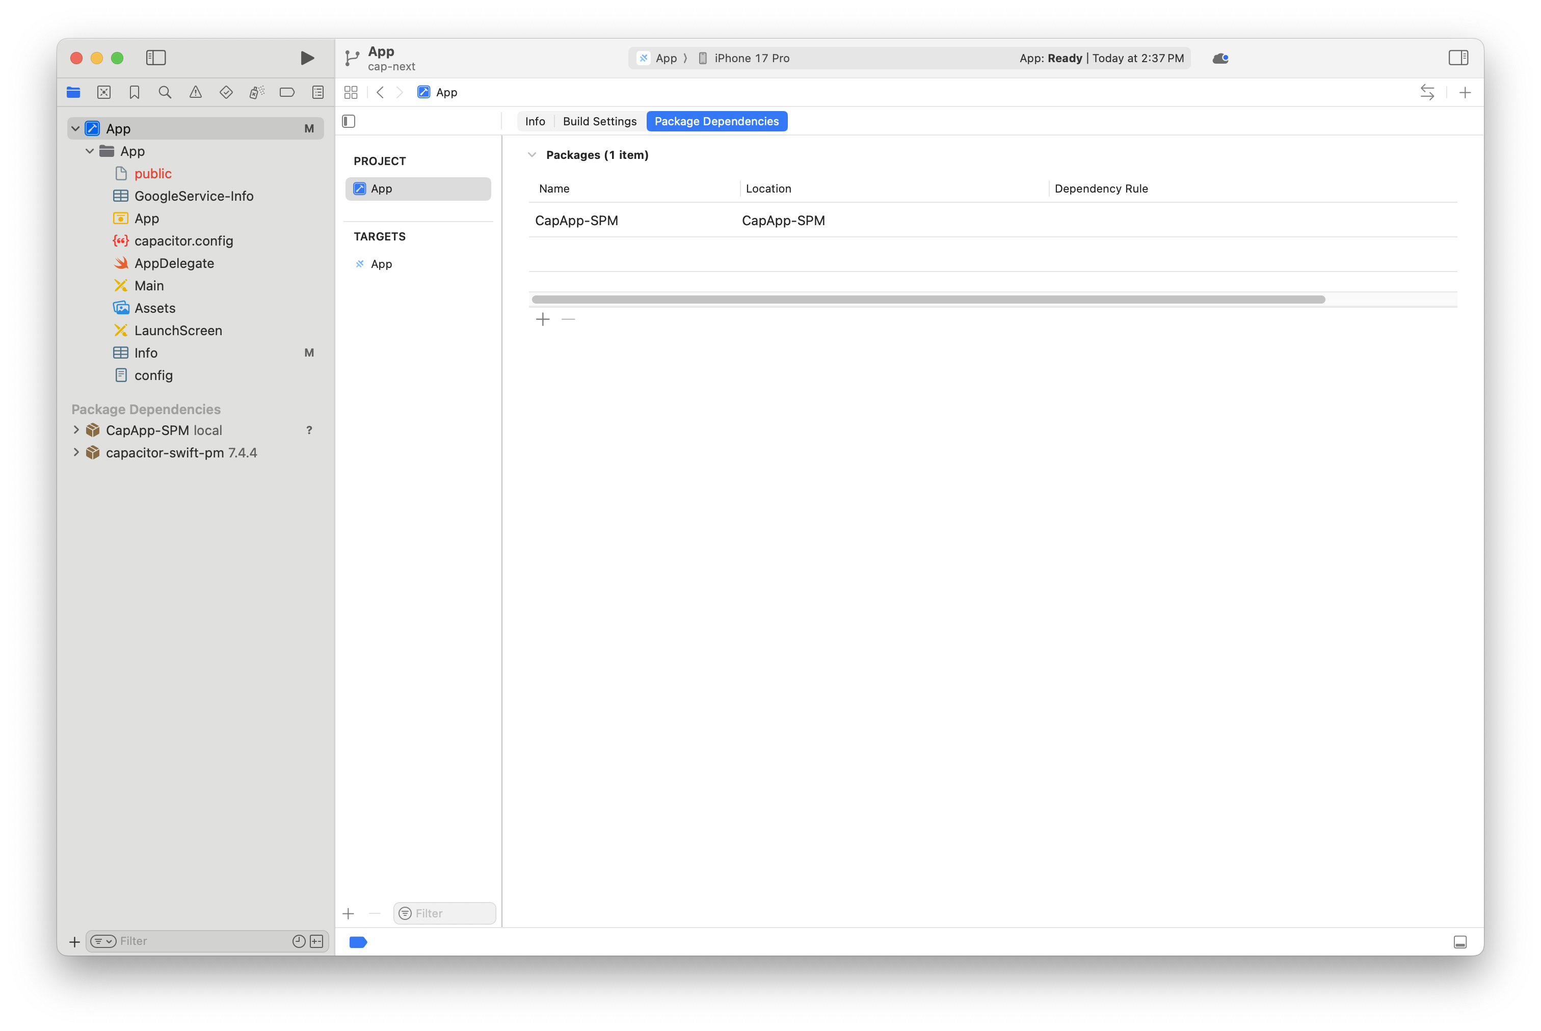Switch to the Info tab
Viewport: 1541px width, 1031px height.
535,122
